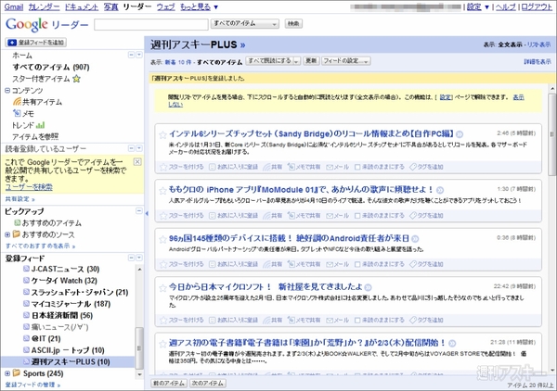Image resolution: width=557 pixels, height=391 pixels.
Task: Toggle スターを付ける on Android article
Action: point(182,264)
